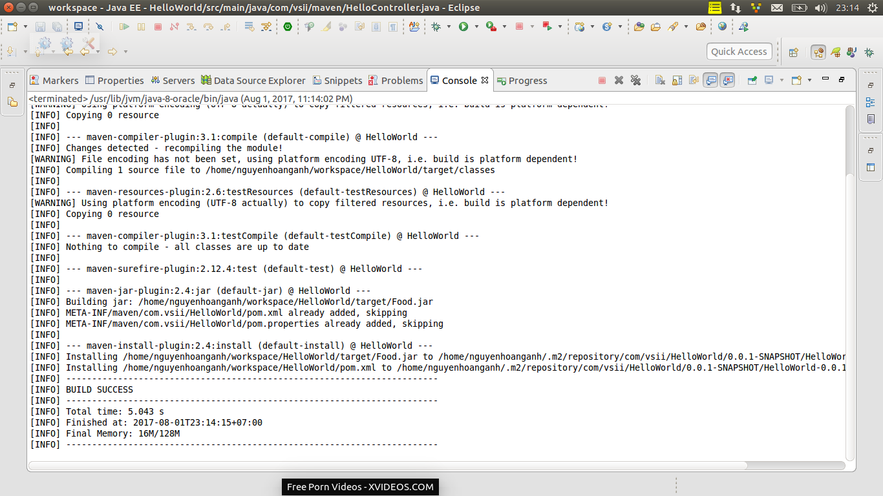Image resolution: width=883 pixels, height=496 pixels.
Task: Open the Properties tab
Action: point(114,80)
